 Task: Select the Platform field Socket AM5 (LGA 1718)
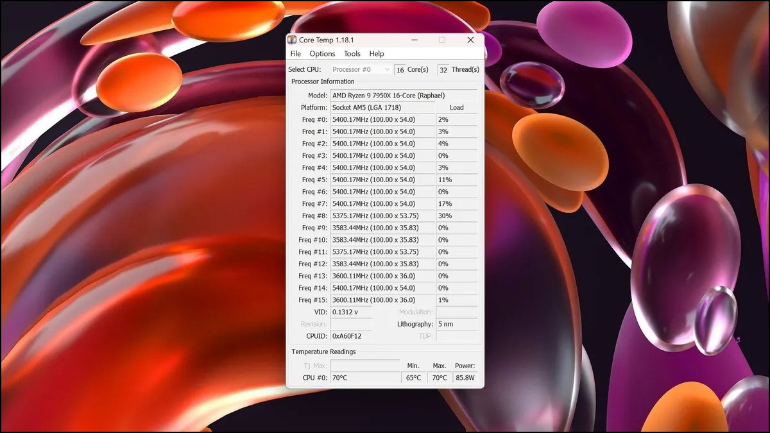[382, 108]
